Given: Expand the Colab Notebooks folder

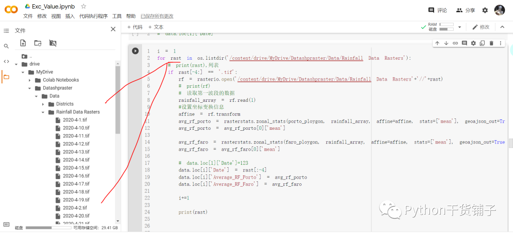Looking at the screenshot, I should click(x=29, y=80).
